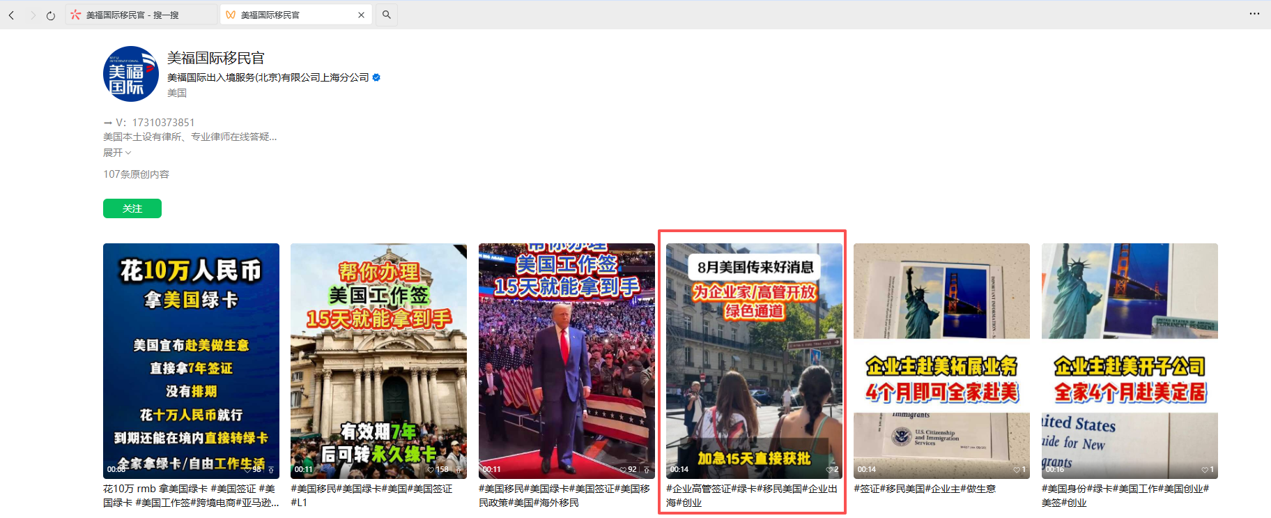
Task: Click the blue verified badge icon
Action: (376, 77)
